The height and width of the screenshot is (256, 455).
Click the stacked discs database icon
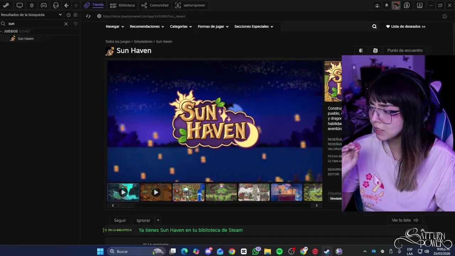coord(375,50)
